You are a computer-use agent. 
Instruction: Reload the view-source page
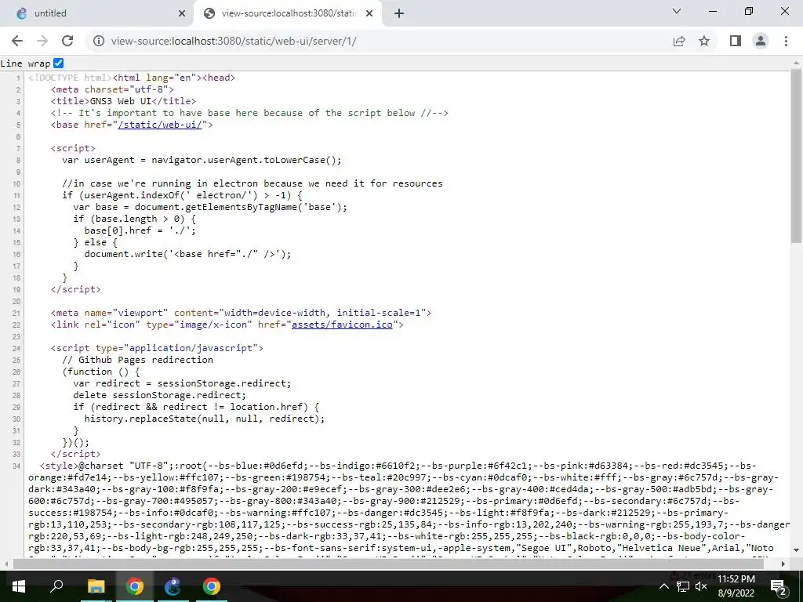(x=67, y=41)
